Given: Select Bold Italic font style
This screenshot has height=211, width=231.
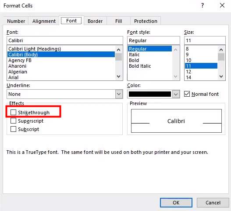Looking at the screenshot, I should click(140, 66).
